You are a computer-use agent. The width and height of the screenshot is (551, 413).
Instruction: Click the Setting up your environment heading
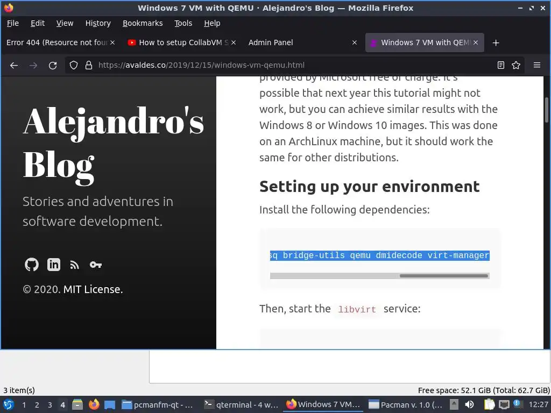point(369,187)
